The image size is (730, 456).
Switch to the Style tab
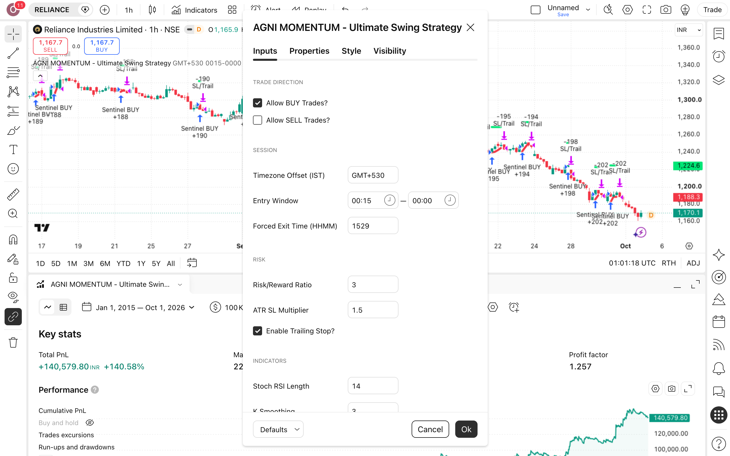pyautogui.click(x=351, y=51)
